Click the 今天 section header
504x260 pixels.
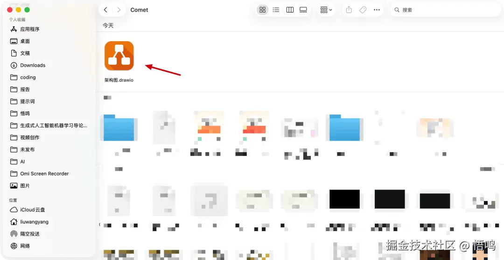pos(108,25)
